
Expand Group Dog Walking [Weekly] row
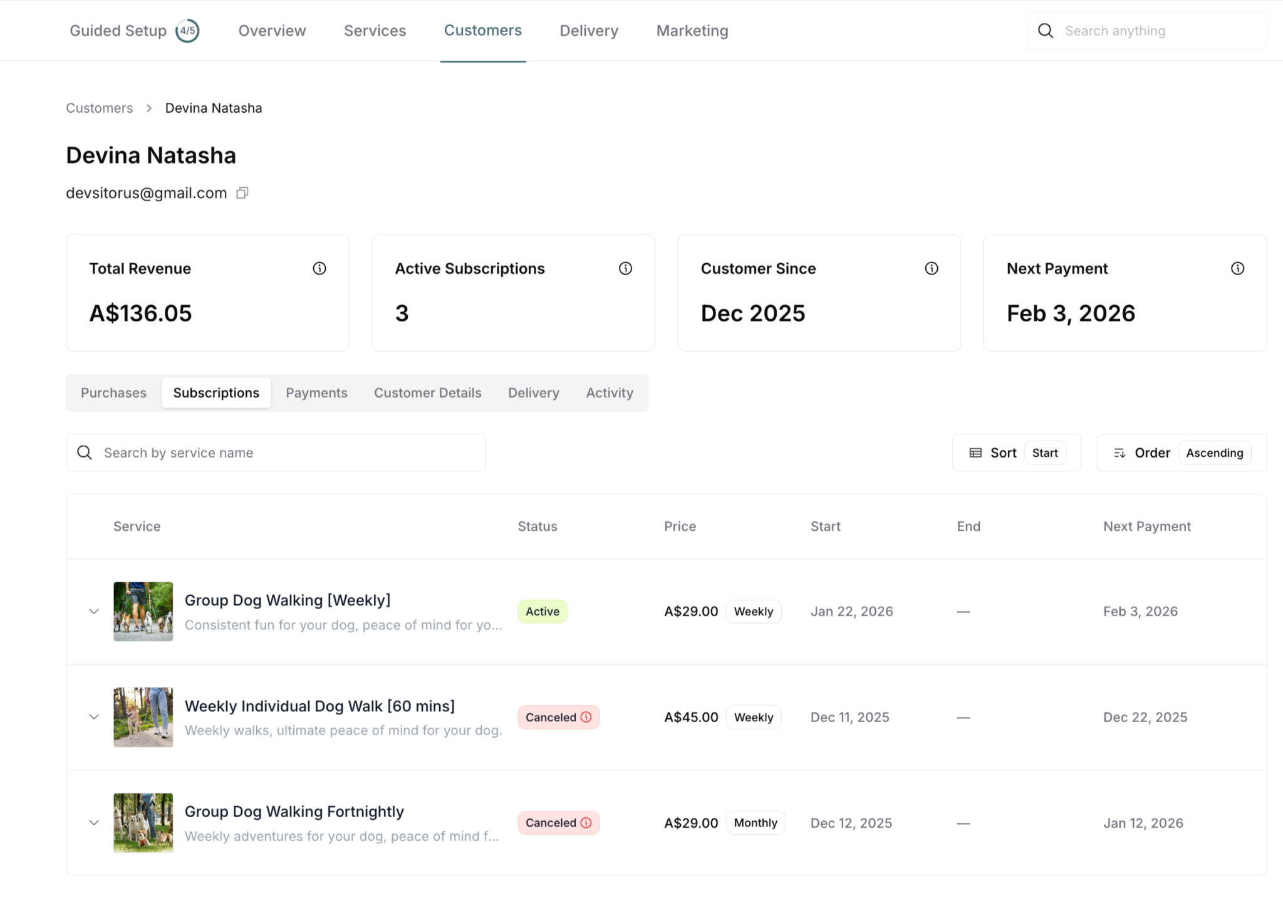coord(94,612)
